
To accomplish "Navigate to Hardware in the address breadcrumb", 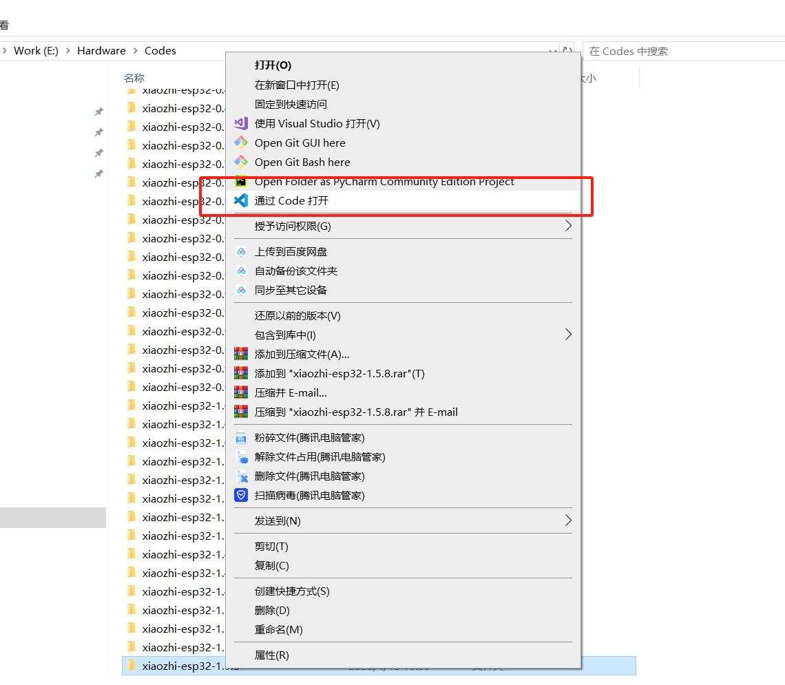I will point(101,51).
